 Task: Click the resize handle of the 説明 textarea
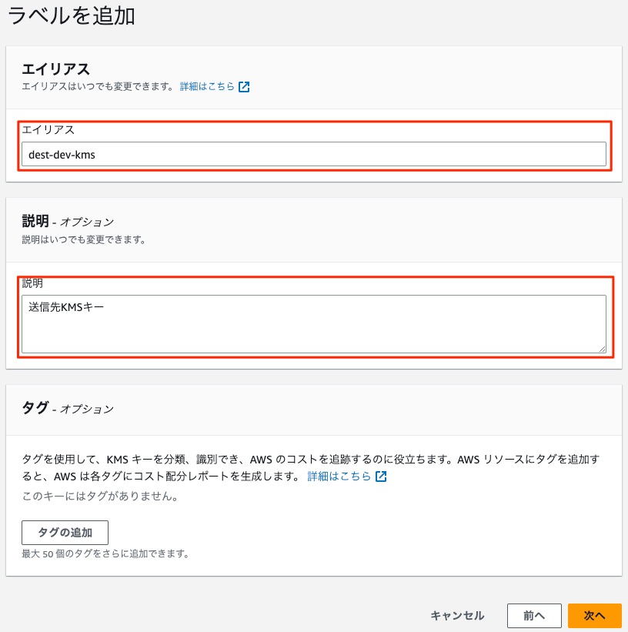602,349
